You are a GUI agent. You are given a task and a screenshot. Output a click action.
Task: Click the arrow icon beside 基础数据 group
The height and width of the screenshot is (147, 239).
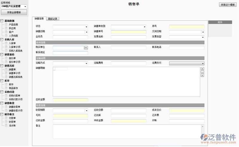(2, 21)
